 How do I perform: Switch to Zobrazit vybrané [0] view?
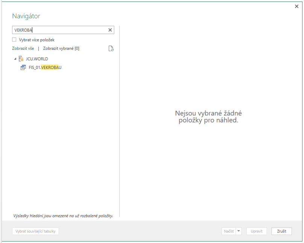tap(61, 48)
